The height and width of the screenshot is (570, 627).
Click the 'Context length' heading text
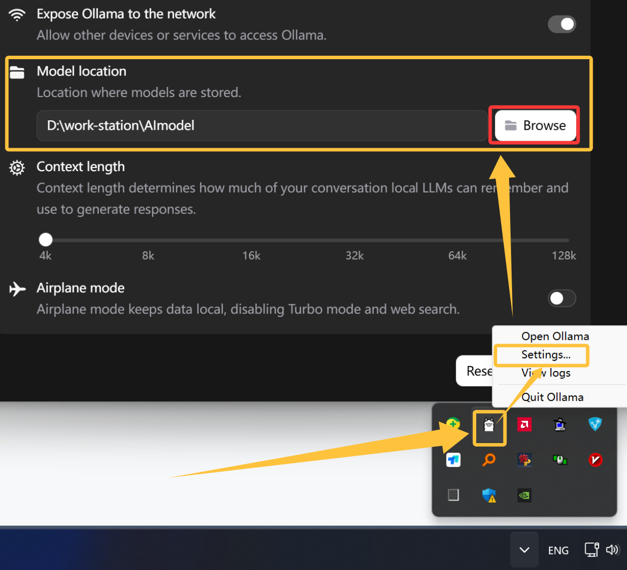81,167
